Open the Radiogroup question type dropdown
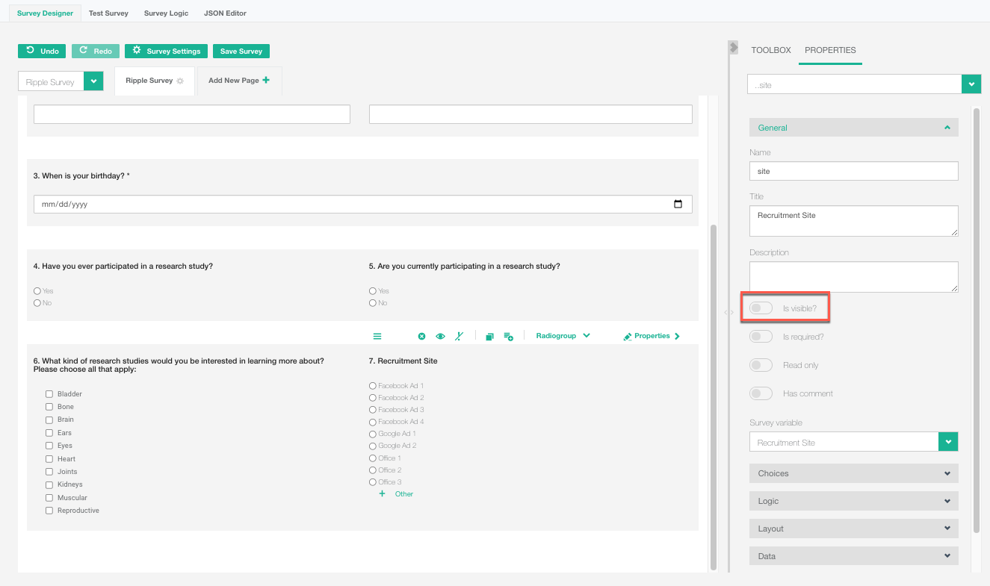990x586 pixels. coord(563,336)
